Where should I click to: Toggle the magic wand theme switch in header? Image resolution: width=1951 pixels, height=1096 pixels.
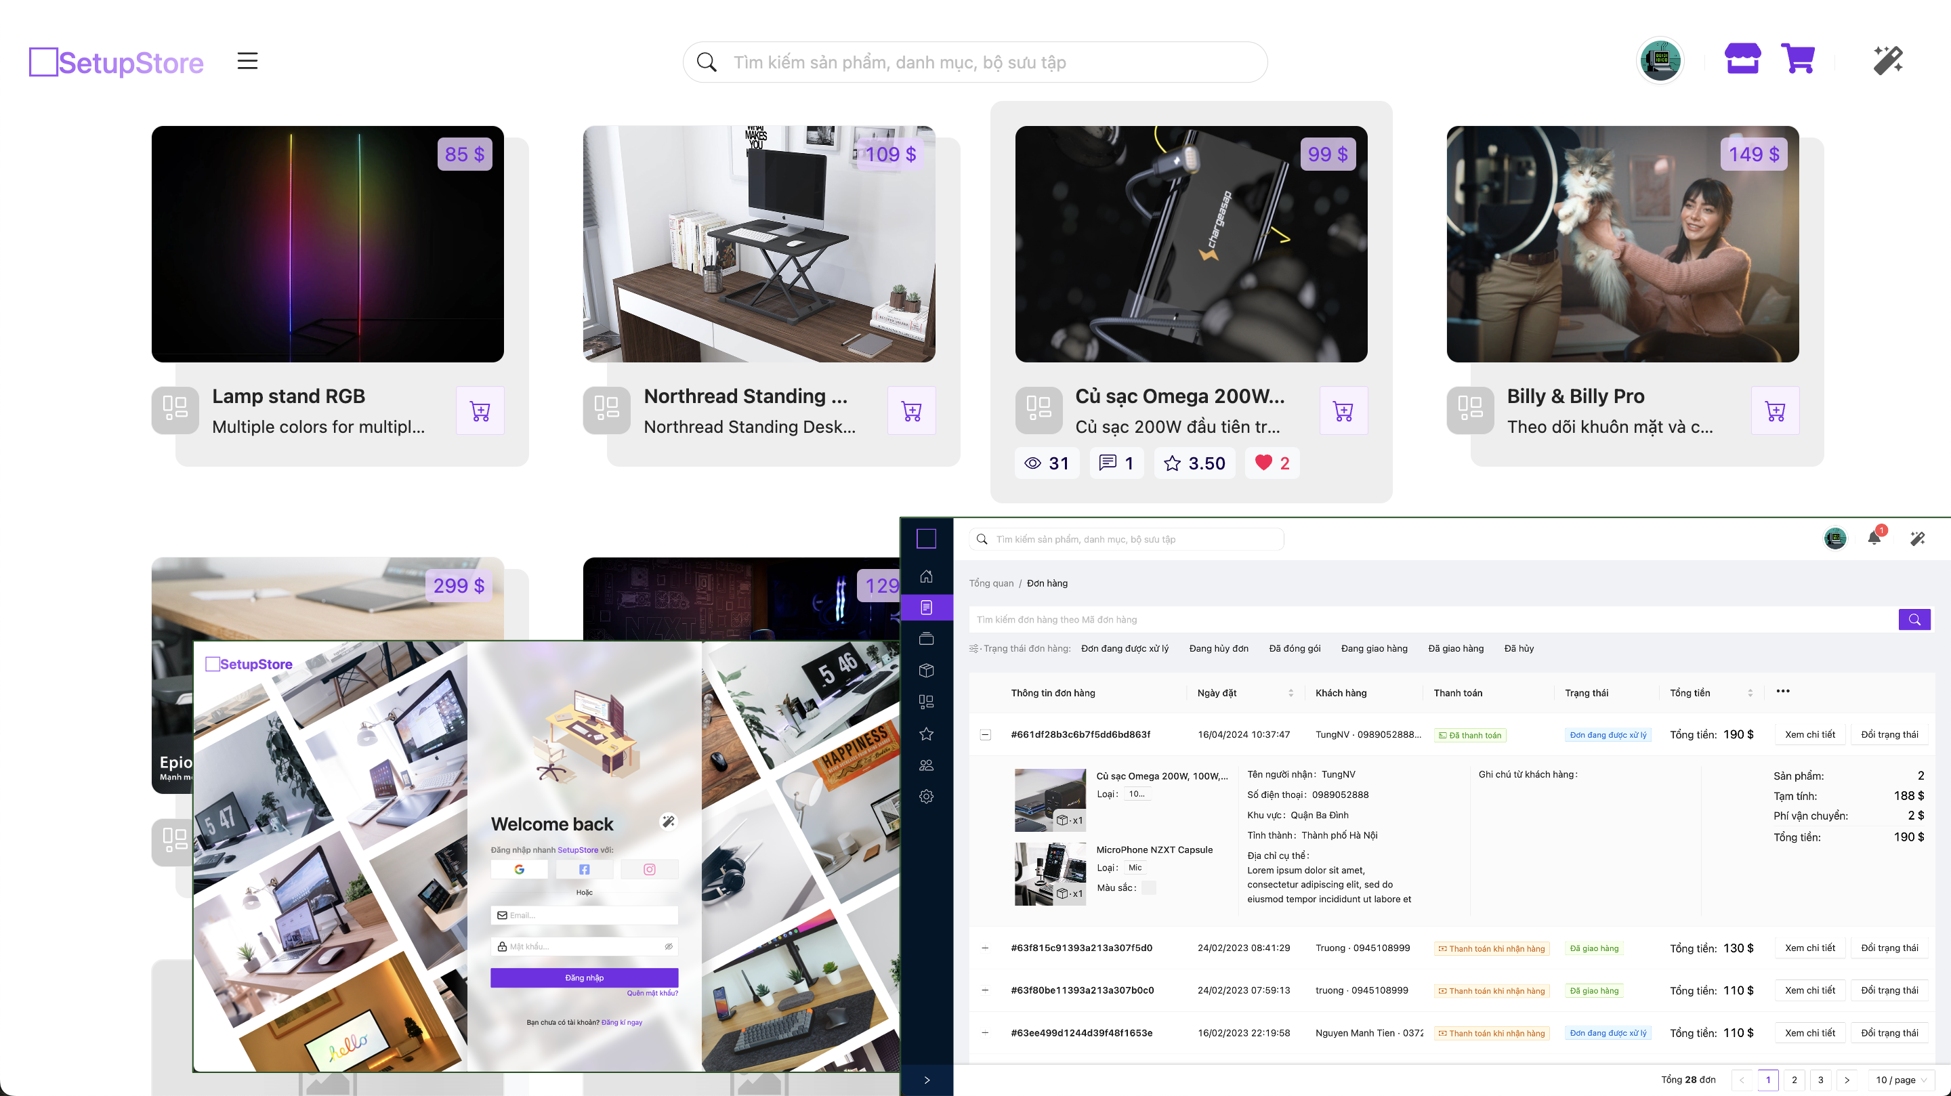(1888, 60)
